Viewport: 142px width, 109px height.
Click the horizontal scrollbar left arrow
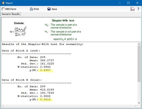pyautogui.click(x=3, y=106)
